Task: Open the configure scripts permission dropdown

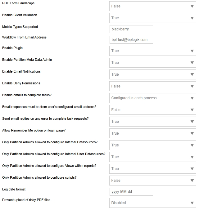Action: 152,181
